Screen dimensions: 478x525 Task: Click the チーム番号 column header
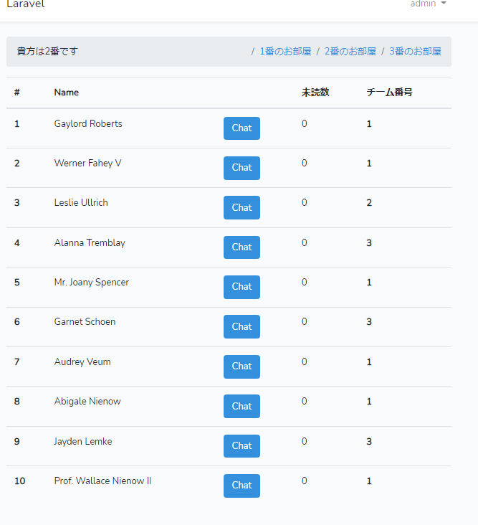coord(389,93)
